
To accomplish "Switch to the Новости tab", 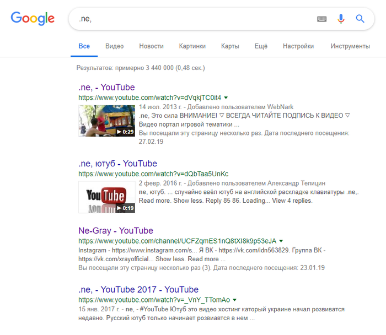I will [151, 46].
